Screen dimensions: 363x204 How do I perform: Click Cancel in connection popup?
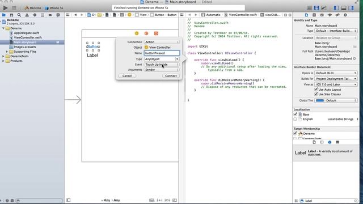coord(127,76)
